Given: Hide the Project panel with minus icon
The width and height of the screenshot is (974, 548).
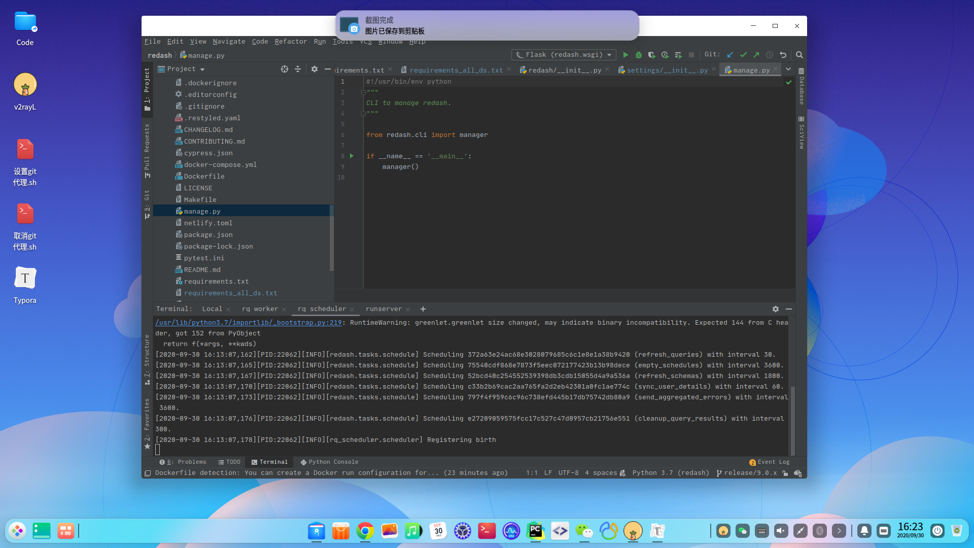Looking at the screenshot, I should click(x=328, y=69).
